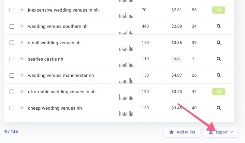
Task: Star the 'cheap wedding venues nh' keyword
Action: (22, 108)
